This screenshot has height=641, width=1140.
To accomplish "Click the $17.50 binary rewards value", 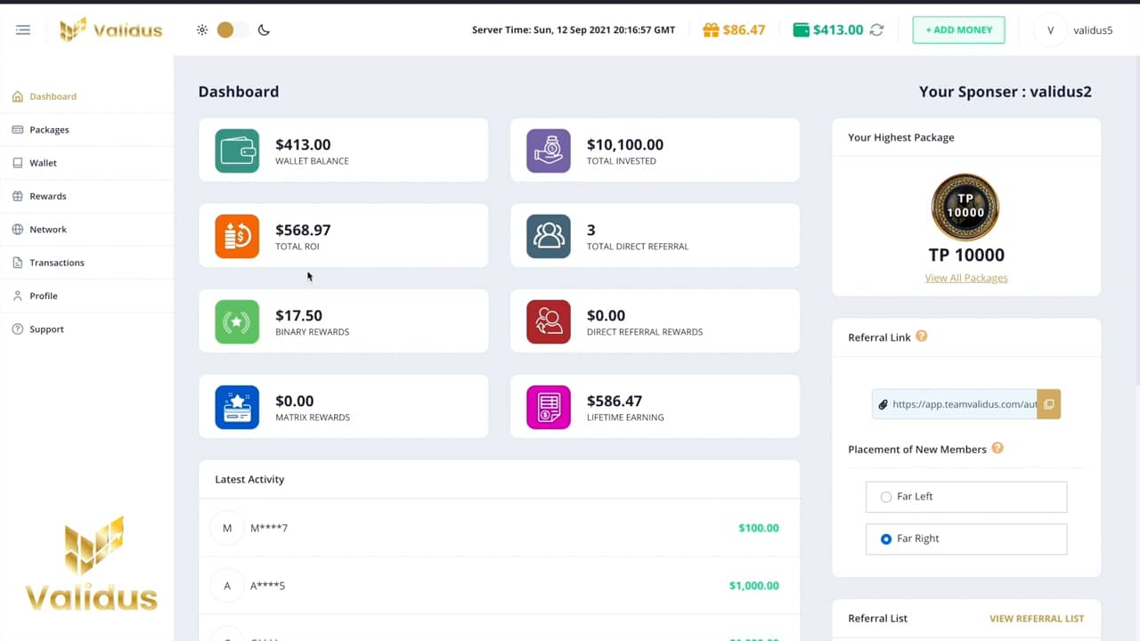I will (298, 315).
